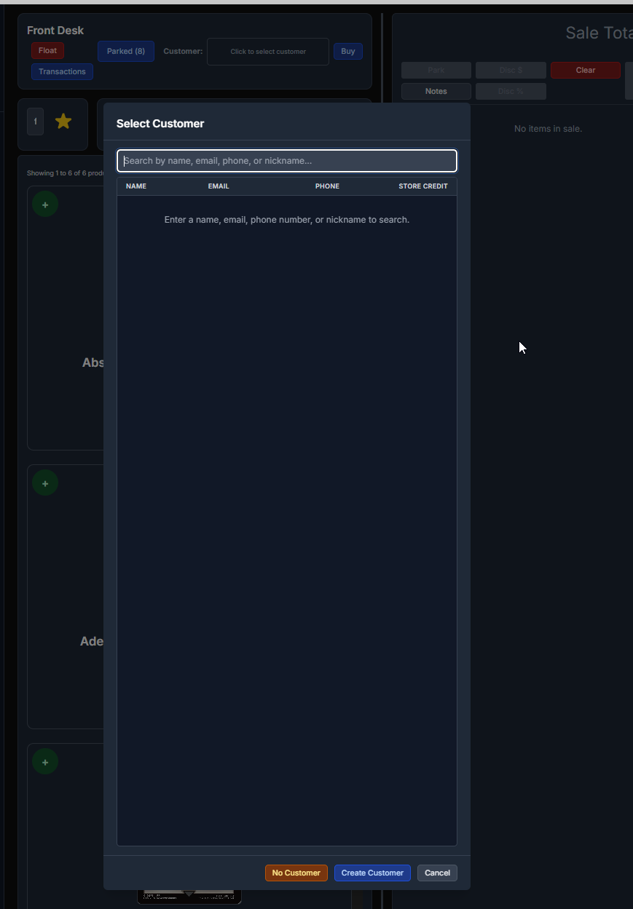Apply a dollar discount with Disc $
This screenshot has width=633, height=909.
[x=511, y=70]
